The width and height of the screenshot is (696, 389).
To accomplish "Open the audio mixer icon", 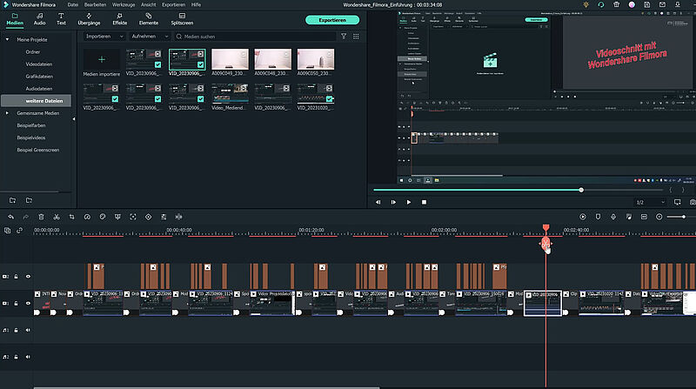I will click(x=628, y=217).
